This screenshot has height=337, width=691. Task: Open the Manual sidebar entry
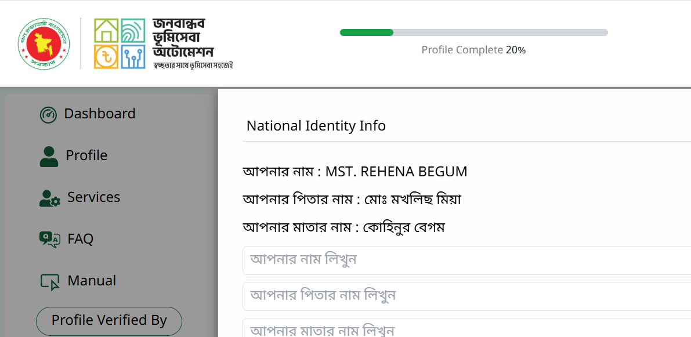pos(92,280)
